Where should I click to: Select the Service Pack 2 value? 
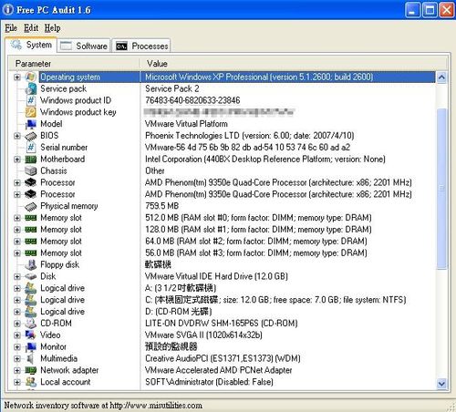tap(171, 88)
